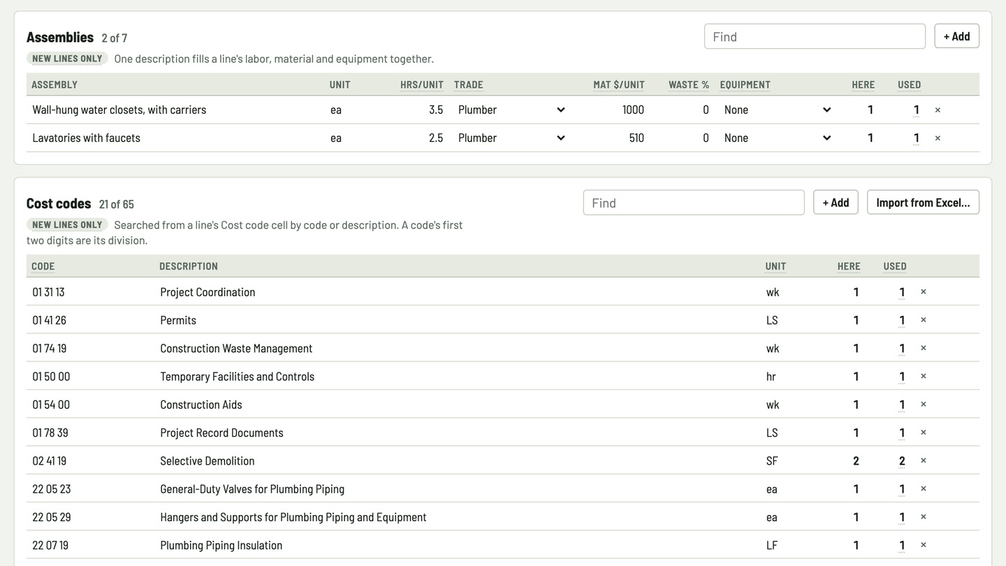Delete the Project Record Documents code

coord(923,433)
